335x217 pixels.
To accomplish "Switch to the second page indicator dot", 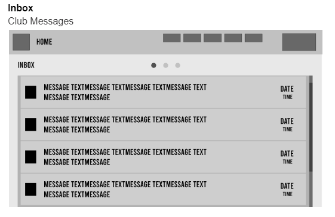I will pyautogui.click(x=165, y=66).
